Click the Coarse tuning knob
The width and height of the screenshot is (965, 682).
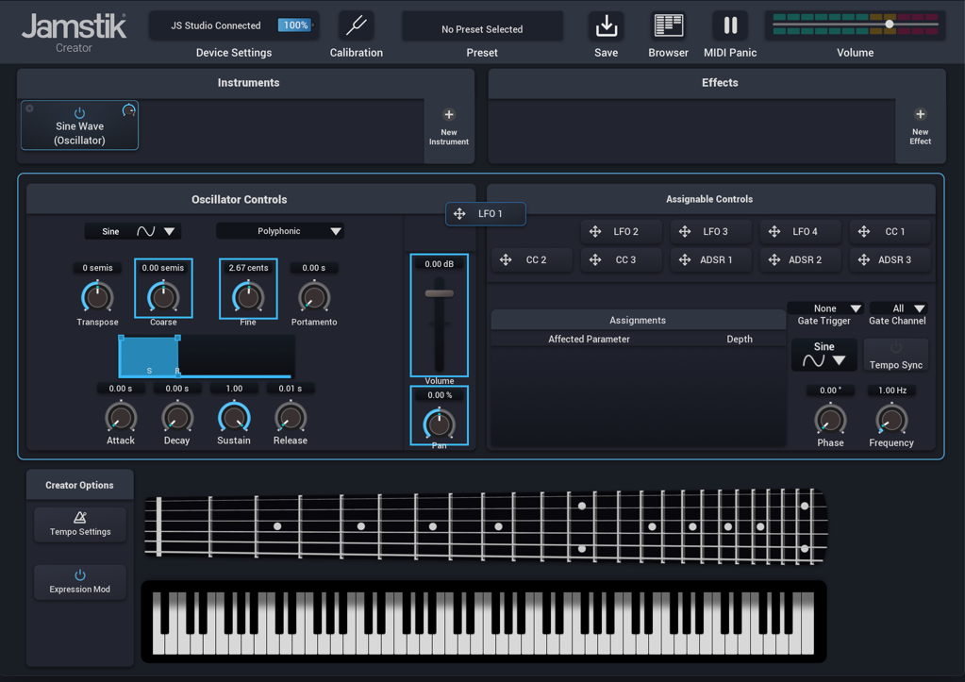click(x=163, y=297)
